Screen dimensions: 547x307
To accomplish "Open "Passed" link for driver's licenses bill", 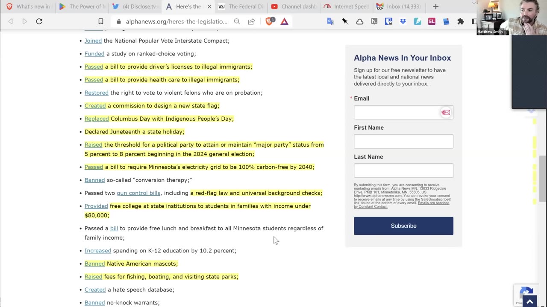I will point(94,67).
